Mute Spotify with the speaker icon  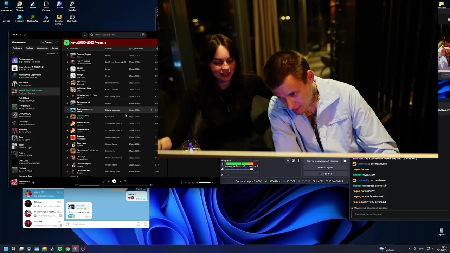197,183
